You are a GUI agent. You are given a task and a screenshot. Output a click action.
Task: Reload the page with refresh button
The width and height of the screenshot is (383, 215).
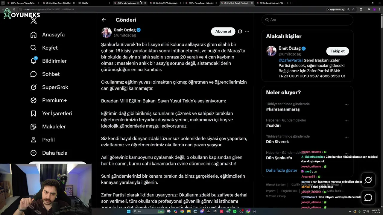(x=14, y=9)
